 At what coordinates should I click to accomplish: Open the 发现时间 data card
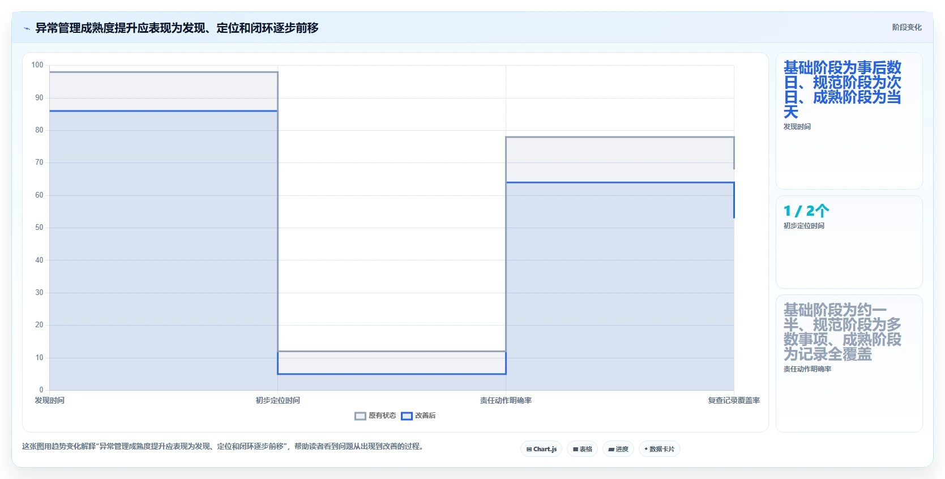(x=849, y=121)
